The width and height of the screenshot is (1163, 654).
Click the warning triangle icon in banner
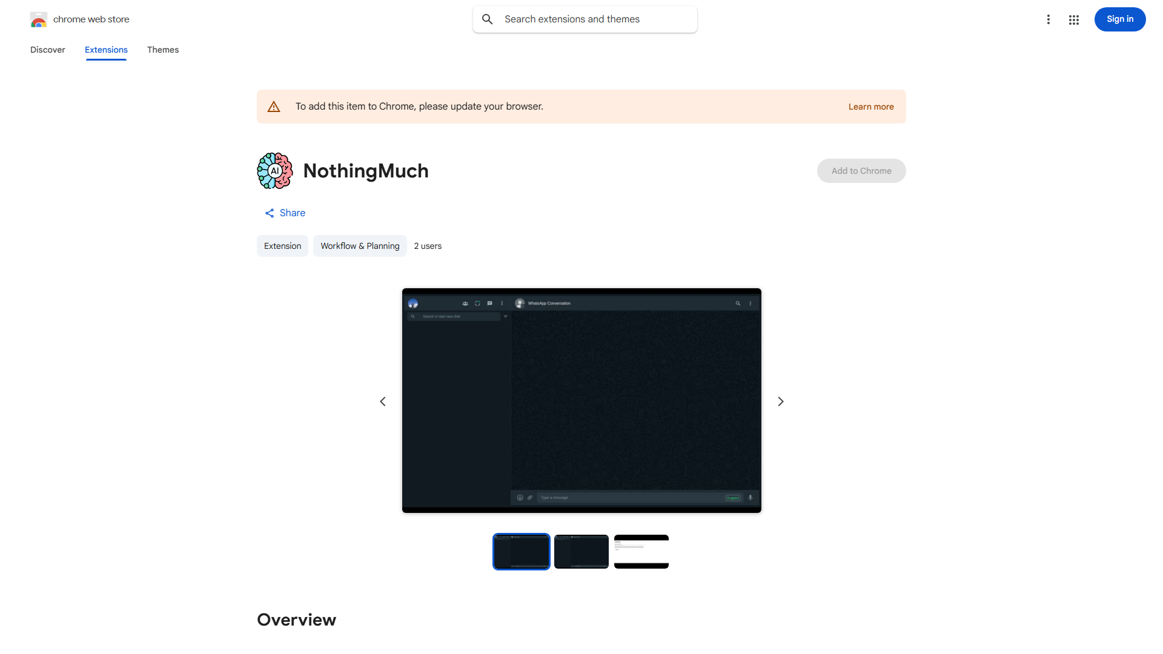(x=274, y=107)
